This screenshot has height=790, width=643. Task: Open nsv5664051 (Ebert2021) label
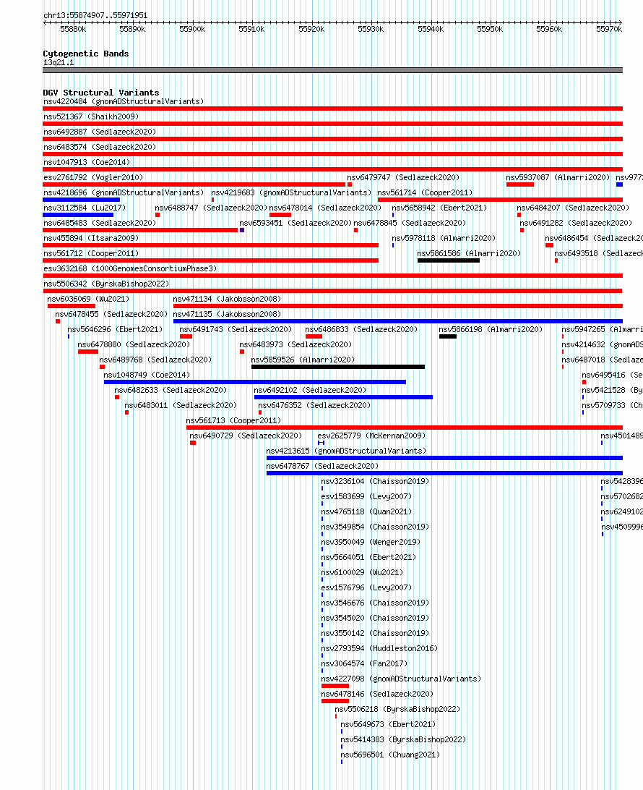tap(368, 557)
